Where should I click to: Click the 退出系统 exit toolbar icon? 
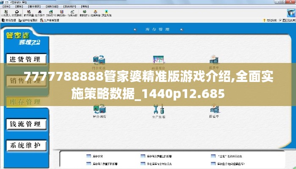coord(106,13)
